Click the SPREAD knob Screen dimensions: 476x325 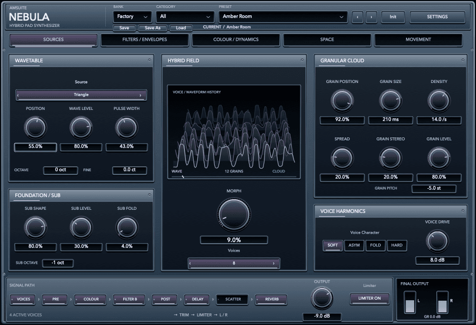[x=342, y=158]
